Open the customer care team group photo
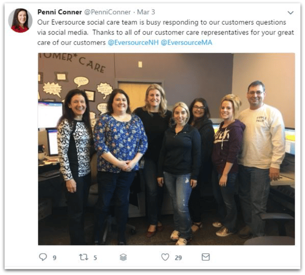 click(x=166, y=149)
